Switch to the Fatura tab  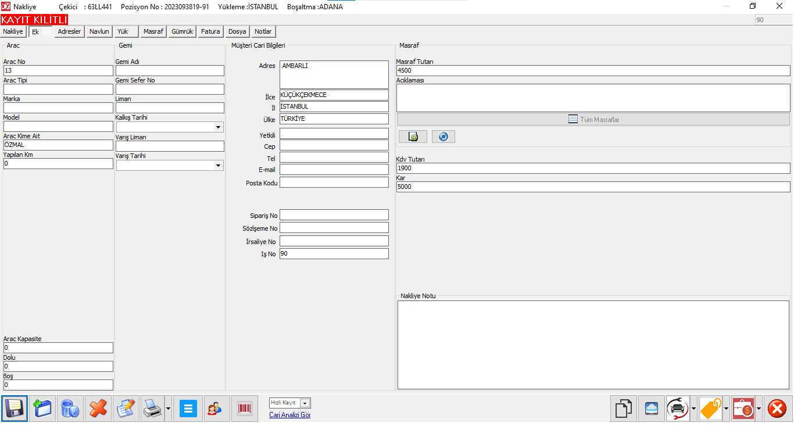point(210,31)
